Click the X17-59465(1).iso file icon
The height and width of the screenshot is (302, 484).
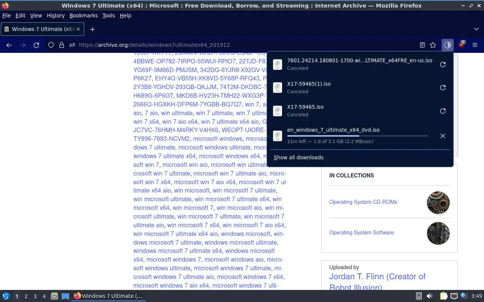(x=278, y=88)
